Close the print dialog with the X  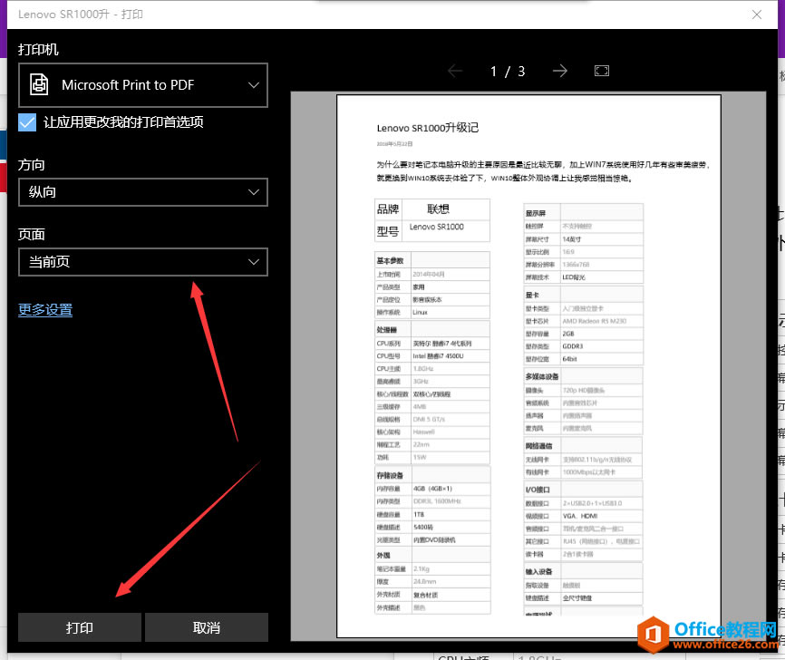757,15
